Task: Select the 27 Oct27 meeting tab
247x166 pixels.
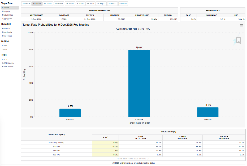Action: coord(112,4)
